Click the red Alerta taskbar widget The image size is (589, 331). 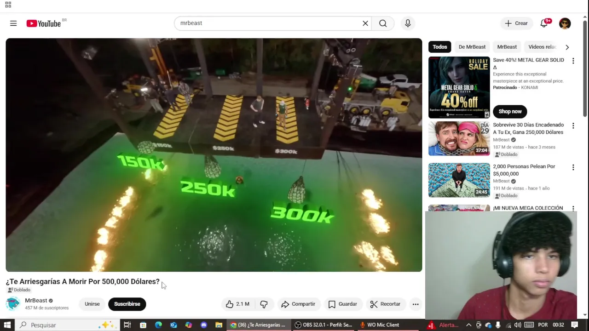coord(444,325)
